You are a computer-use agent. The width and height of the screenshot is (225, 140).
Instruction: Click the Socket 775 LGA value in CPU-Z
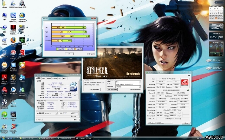(x=57, y=86)
